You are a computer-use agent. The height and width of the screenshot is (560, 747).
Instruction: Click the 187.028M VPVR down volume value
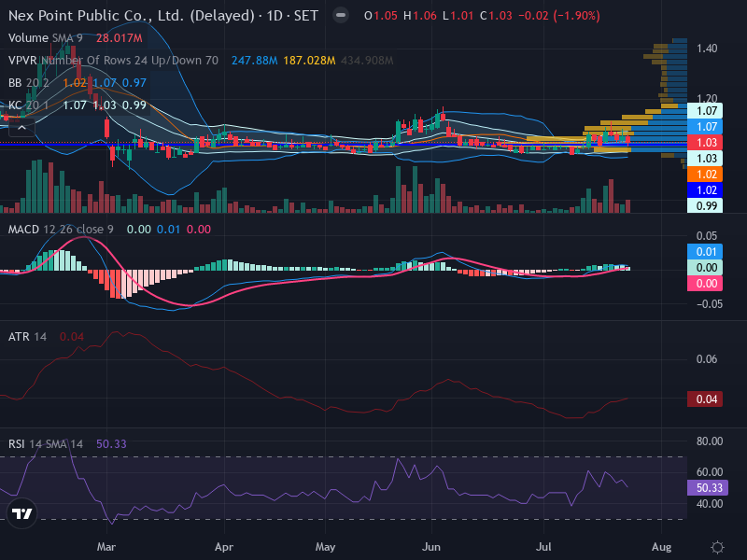(309, 61)
